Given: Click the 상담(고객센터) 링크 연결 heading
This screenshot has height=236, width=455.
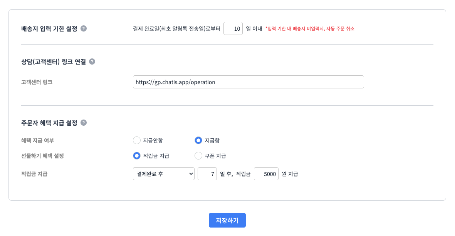Looking at the screenshot, I should pos(54,61).
